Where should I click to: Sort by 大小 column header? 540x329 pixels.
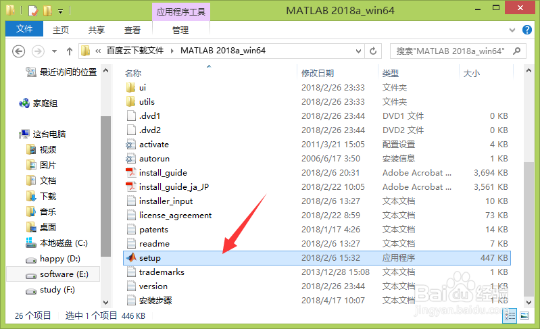coord(472,74)
